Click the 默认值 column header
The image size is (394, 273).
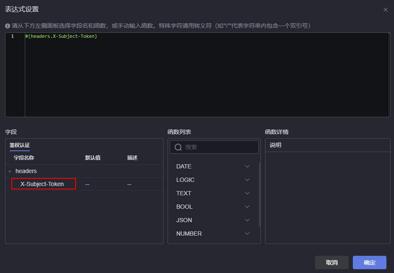pos(93,158)
